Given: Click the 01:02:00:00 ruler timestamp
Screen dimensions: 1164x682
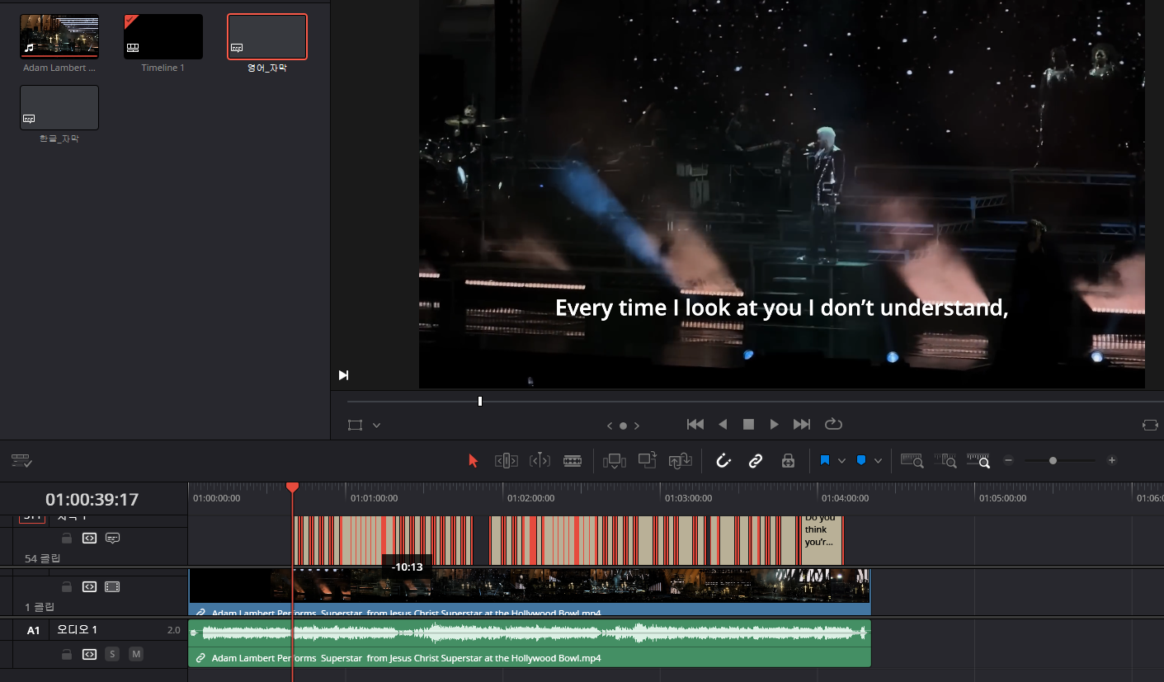Looking at the screenshot, I should click(530, 498).
